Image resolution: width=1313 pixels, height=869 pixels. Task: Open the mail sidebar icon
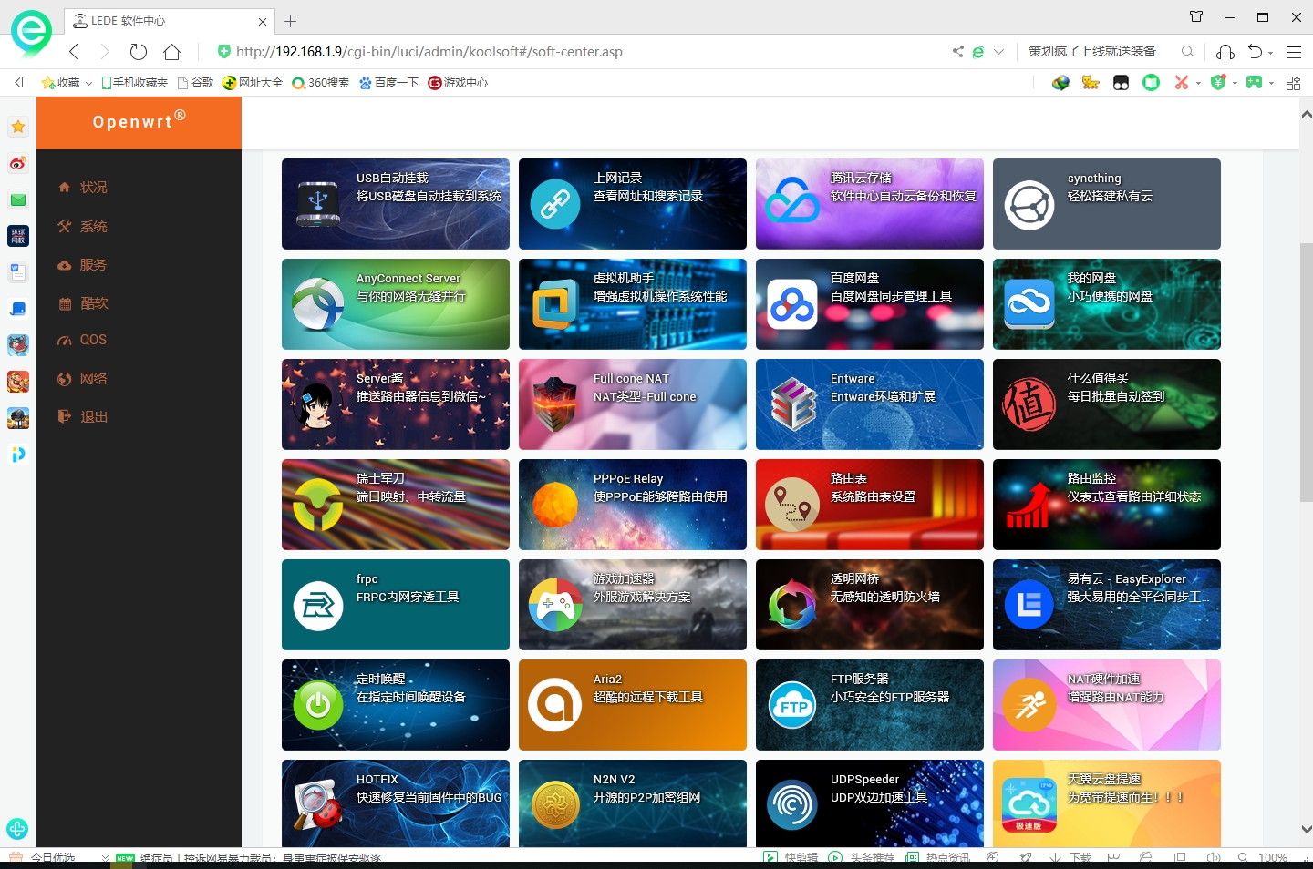[x=18, y=199]
